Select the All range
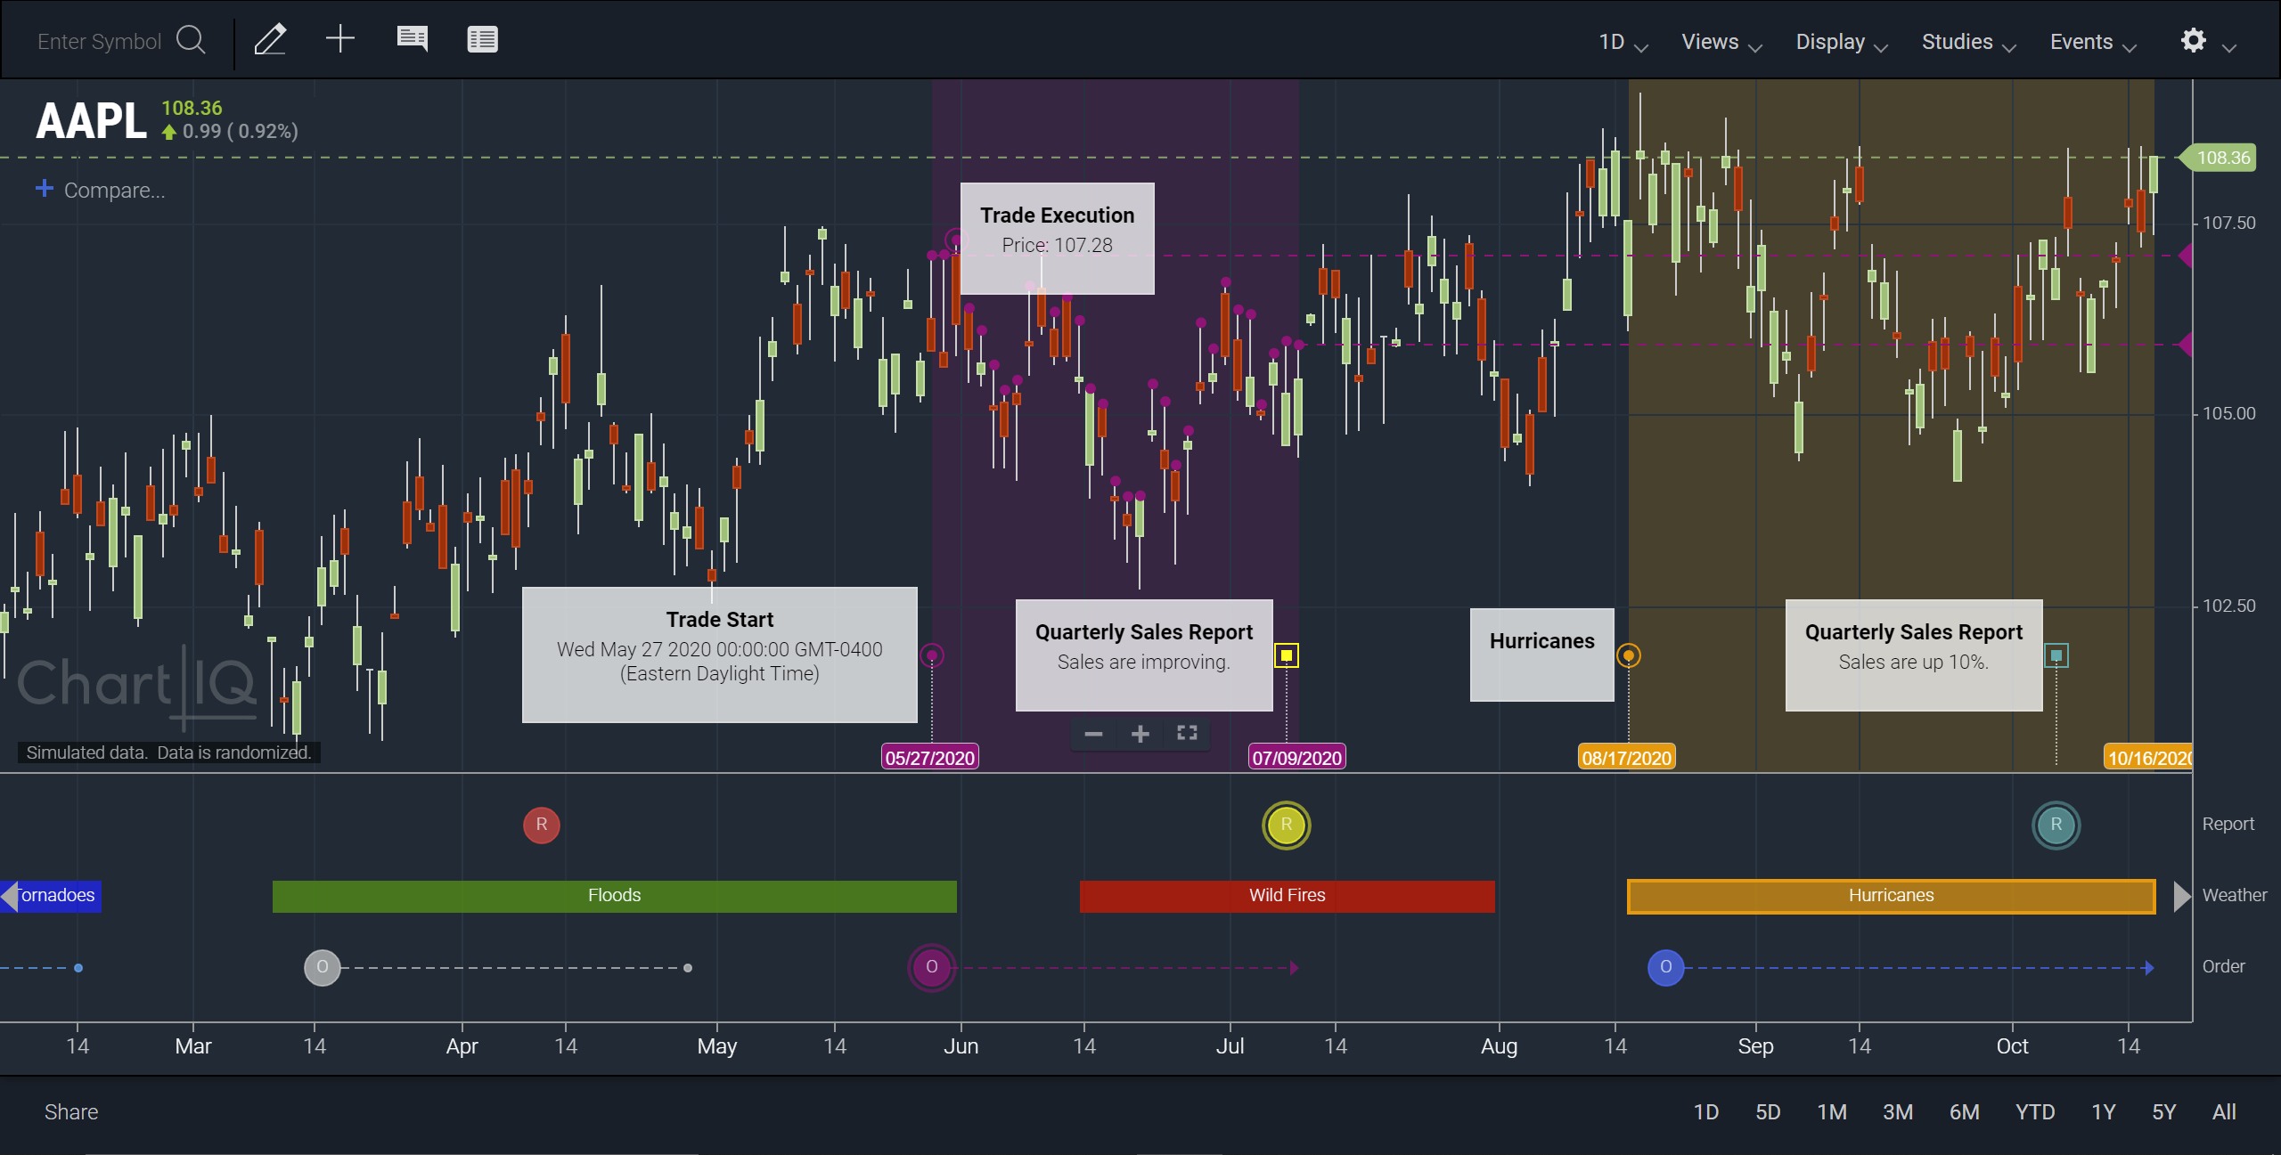Image resolution: width=2281 pixels, height=1155 pixels. pos(2224,1111)
